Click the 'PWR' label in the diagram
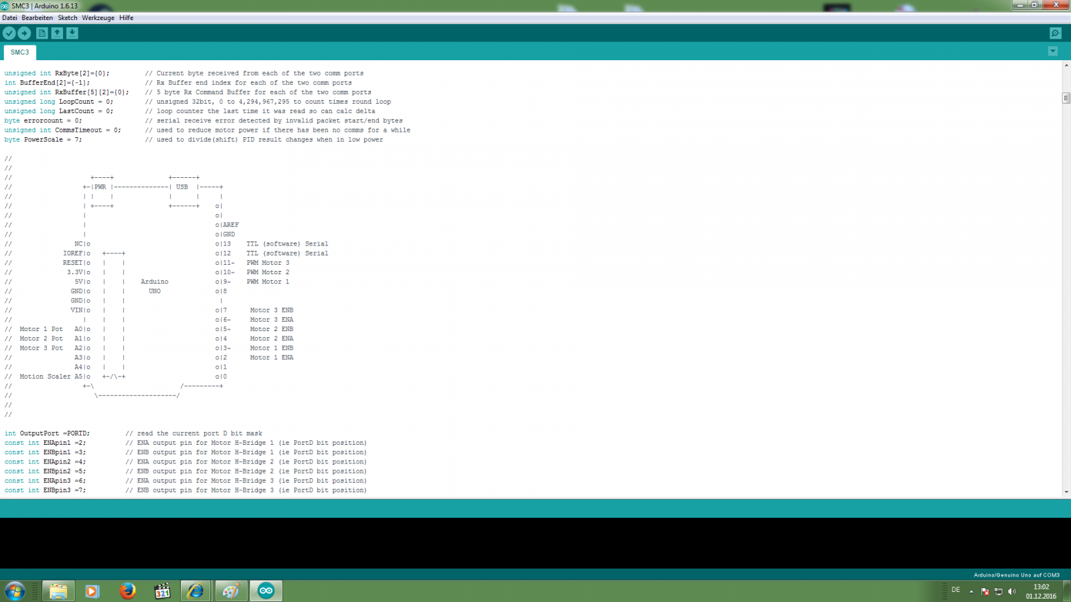The height and width of the screenshot is (602, 1071). [x=100, y=187]
